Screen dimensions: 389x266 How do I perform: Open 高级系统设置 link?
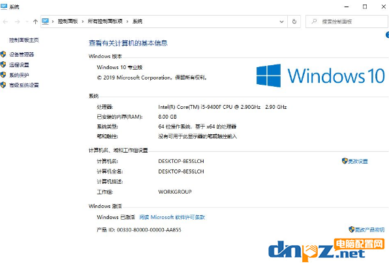coord(24,85)
